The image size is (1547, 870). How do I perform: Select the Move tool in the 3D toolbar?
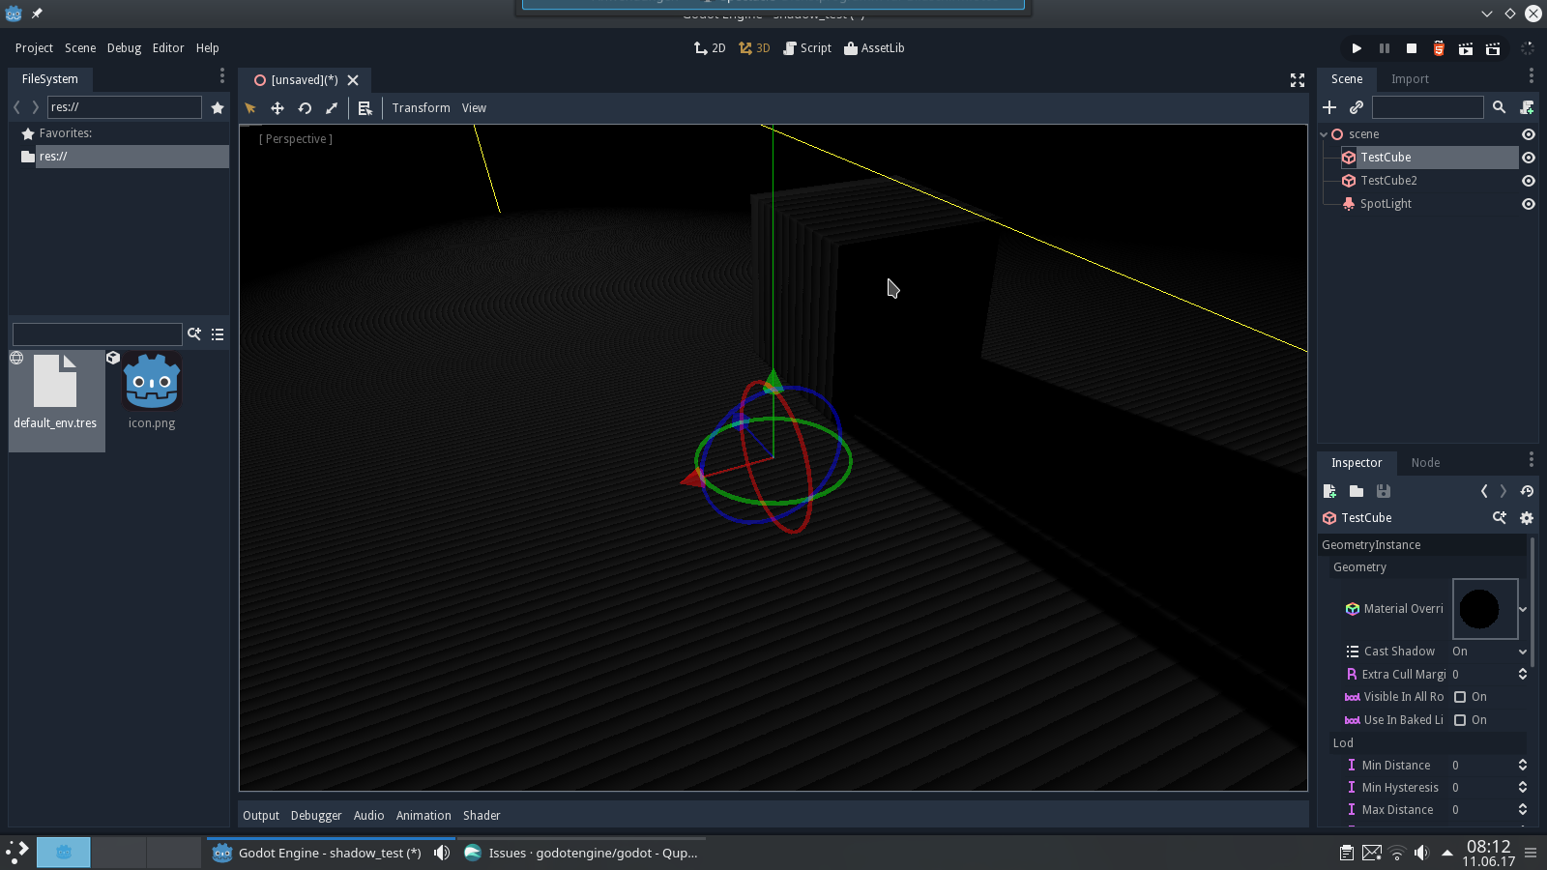tap(277, 107)
